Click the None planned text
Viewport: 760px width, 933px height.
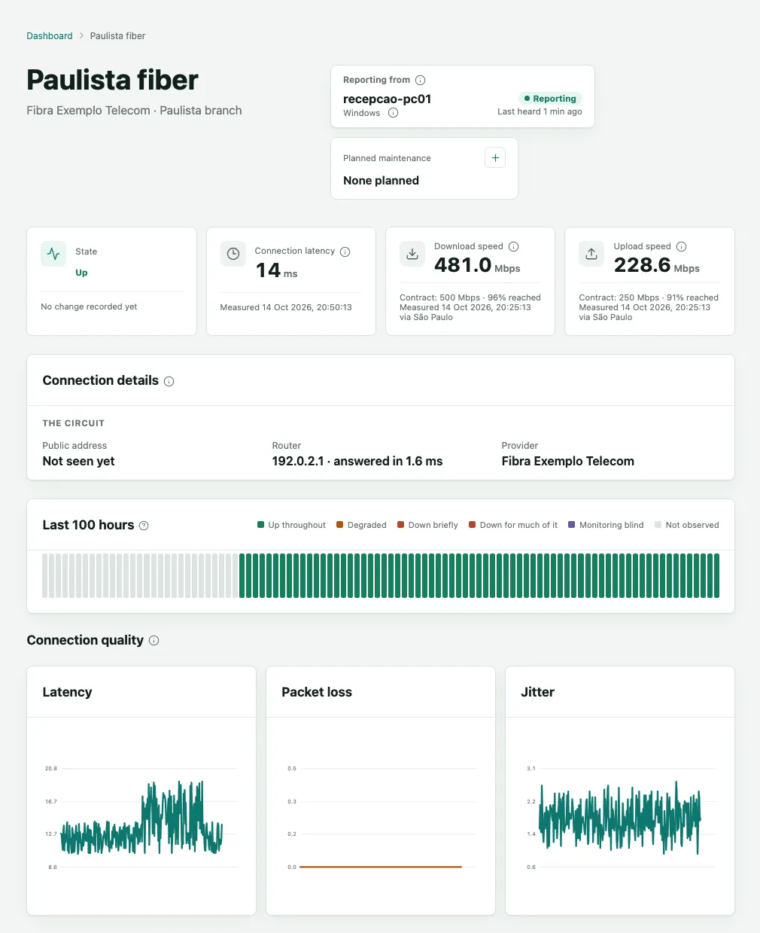[x=381, y=181]
